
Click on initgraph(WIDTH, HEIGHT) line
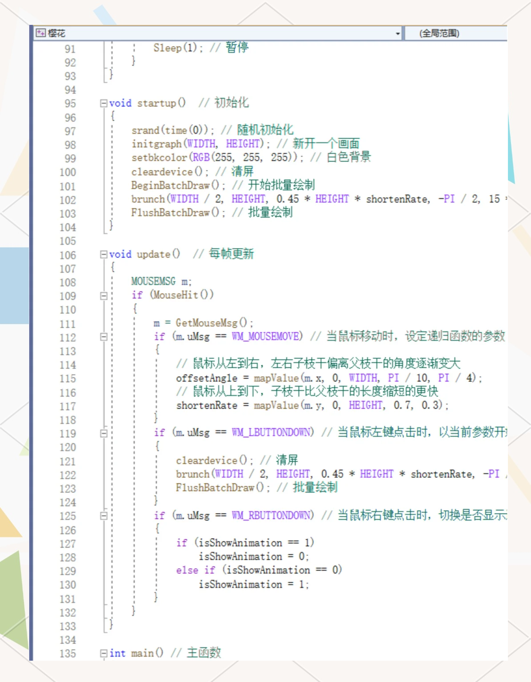[201, 144]
